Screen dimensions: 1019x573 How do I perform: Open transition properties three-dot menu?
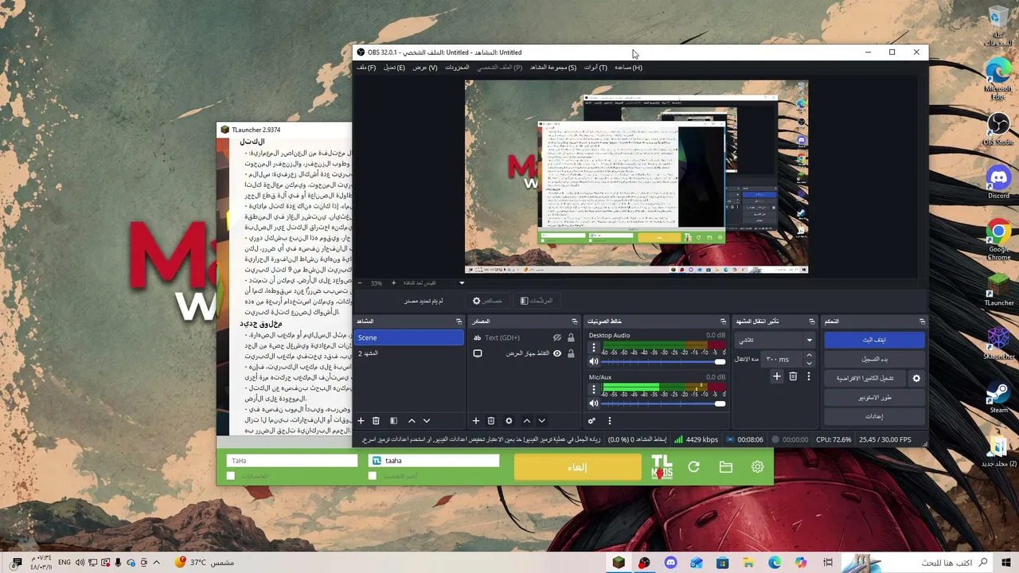809,376
